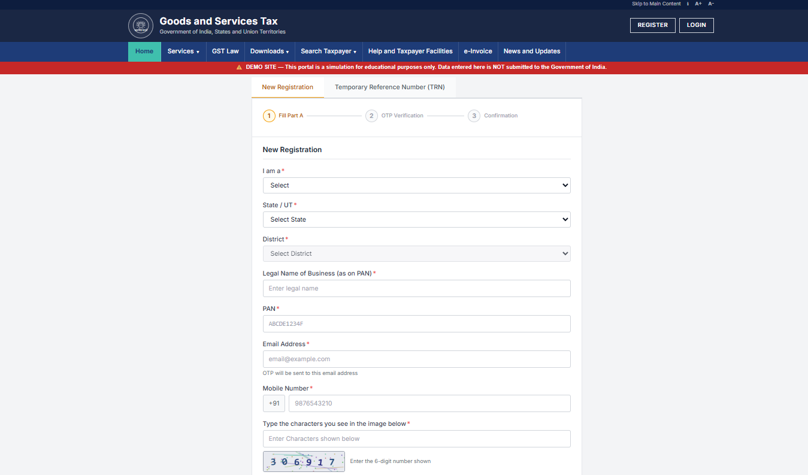Click the step 1 circle for Fill Part A

(x=269, y=116)
